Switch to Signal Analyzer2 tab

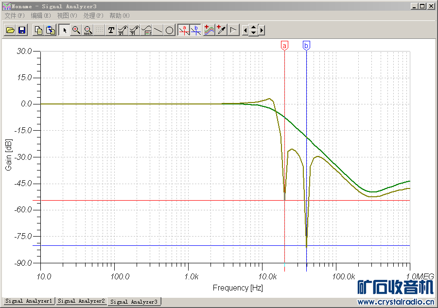pyautogui.click(x=81, y=301)
